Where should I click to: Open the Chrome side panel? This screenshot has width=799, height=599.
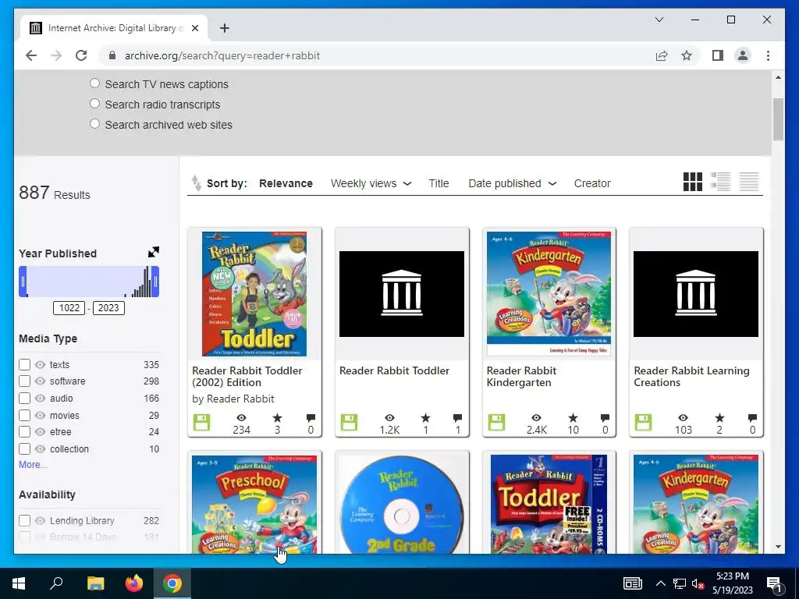(718, 55)
